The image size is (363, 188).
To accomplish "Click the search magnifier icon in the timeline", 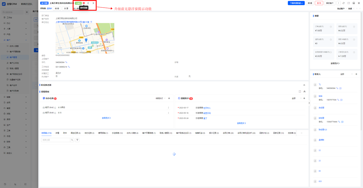I will click(x=72, y=140).
